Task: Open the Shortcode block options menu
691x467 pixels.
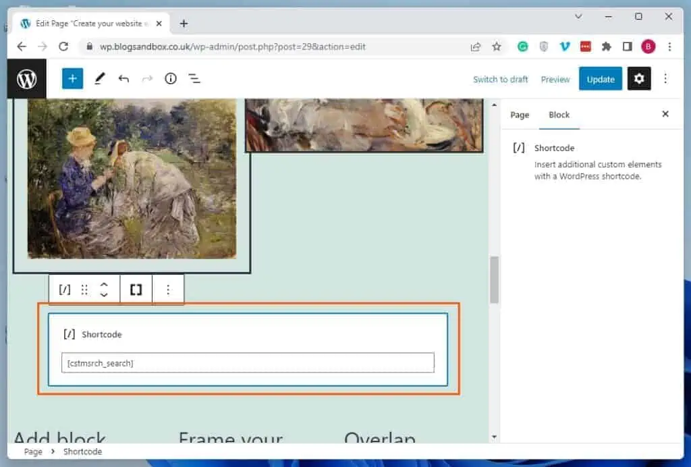Action: [168, 290]
